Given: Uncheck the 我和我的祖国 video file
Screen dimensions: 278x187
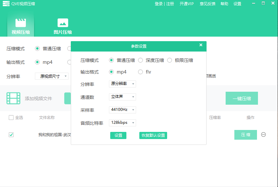Looking at the screenshot, I should point(11,134).
